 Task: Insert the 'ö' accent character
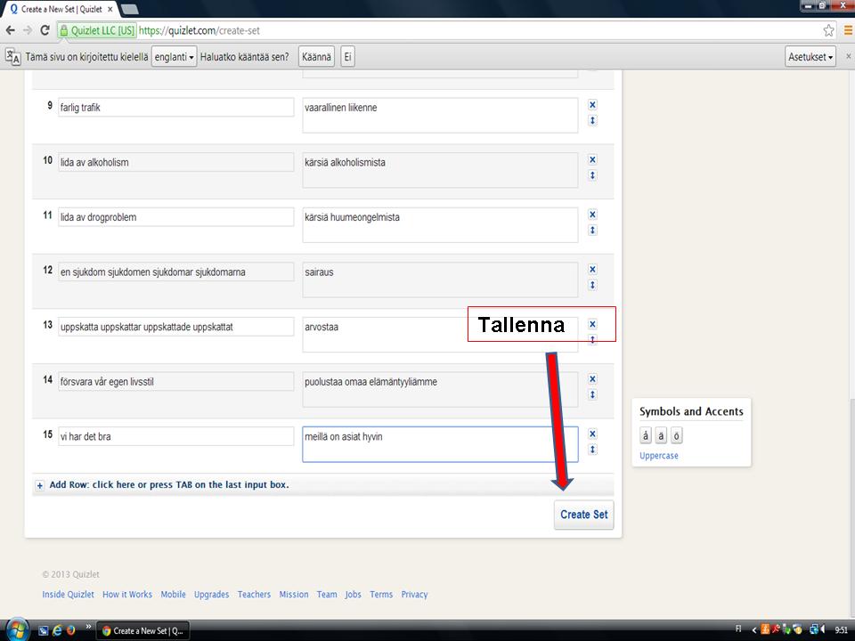[x=677, y=436]
